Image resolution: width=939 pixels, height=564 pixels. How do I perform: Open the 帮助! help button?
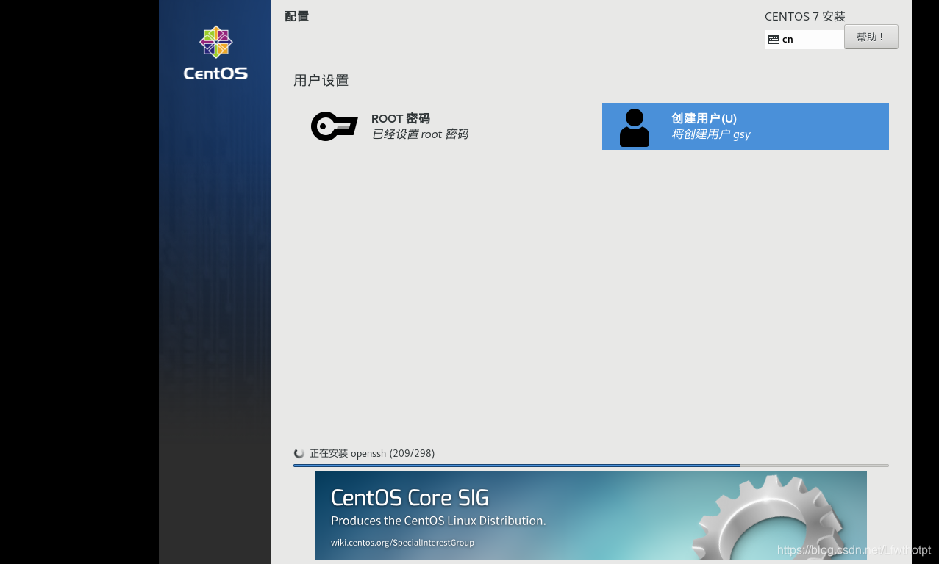[871, 37]
